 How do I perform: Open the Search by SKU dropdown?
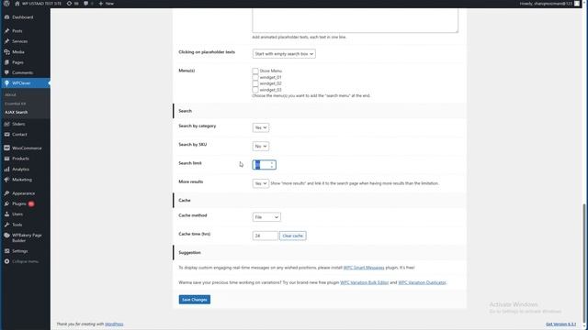(261, 147)
